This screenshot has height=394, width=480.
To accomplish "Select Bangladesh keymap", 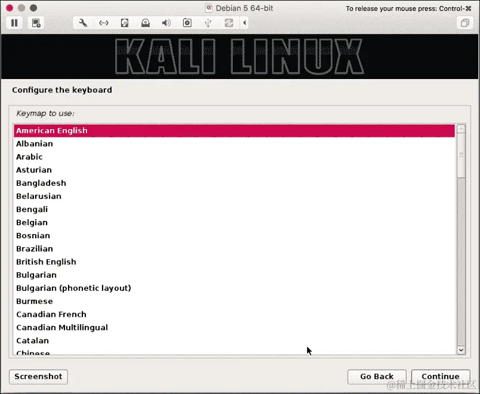I will [234, 183].
